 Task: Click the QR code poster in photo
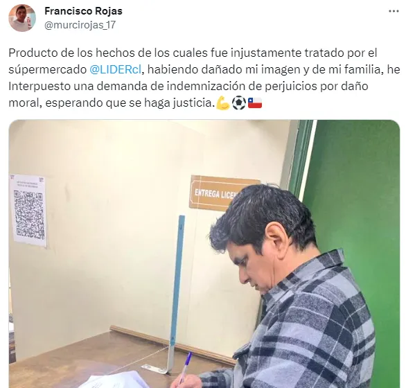[28, 211]
